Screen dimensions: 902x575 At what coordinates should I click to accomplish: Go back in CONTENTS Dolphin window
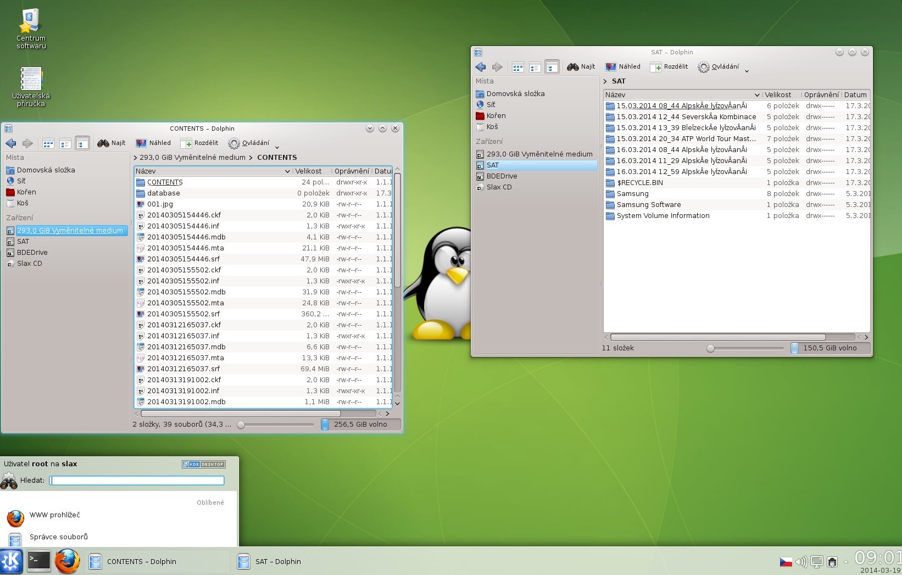11,143
